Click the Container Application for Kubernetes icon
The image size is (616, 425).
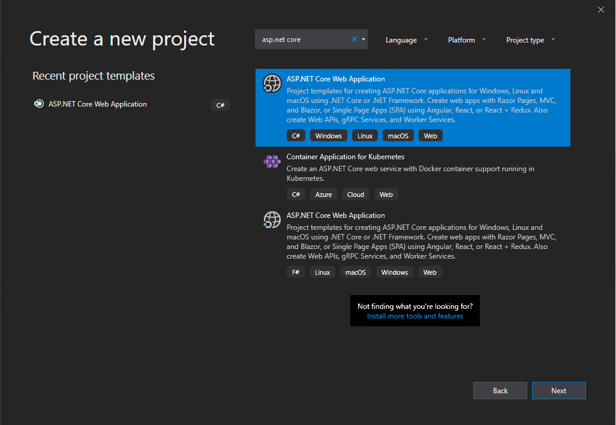tap(272, 161)
